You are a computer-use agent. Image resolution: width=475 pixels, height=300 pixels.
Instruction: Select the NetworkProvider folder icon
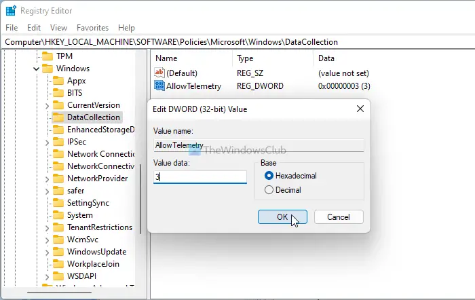58,179
